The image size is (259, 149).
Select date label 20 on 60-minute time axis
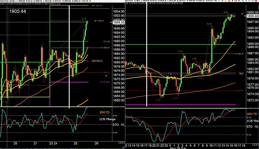click(15, 143)
